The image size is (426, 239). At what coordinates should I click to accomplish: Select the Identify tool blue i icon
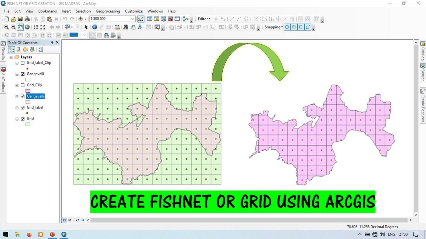95,27
